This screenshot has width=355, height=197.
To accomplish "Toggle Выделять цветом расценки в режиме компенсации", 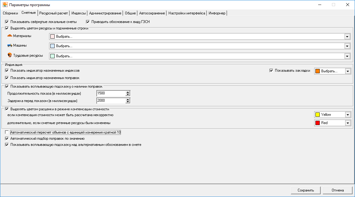I will point(7,109).
